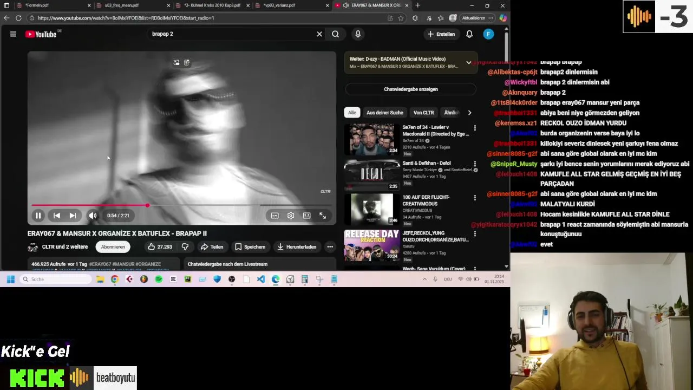Open Visual Studio Code from the taskbar
Image resolution: width=693 pixels, height=390 pixels.
pos(261,279)
